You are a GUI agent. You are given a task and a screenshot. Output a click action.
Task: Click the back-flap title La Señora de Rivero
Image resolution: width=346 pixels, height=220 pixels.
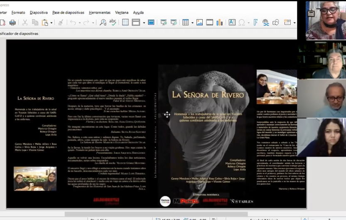point(36,98)
